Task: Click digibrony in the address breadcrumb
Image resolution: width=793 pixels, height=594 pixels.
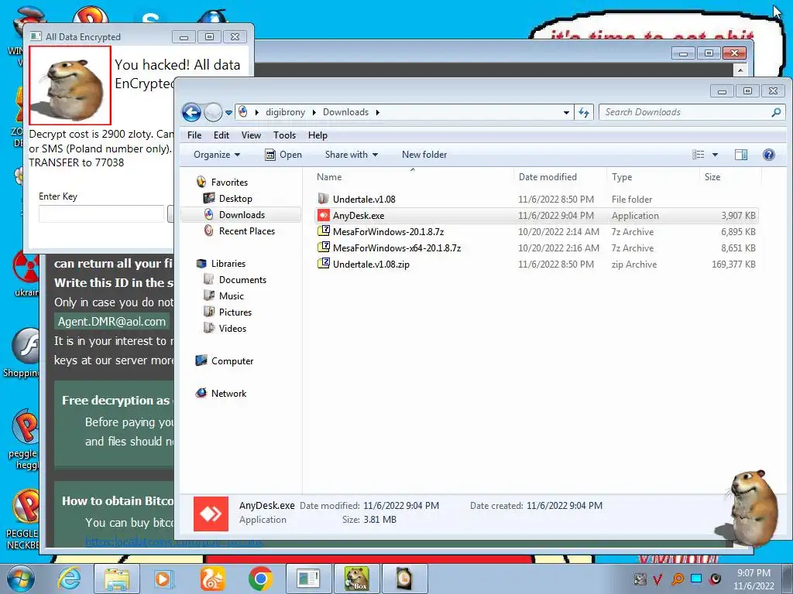Action: tap(285, 112)
